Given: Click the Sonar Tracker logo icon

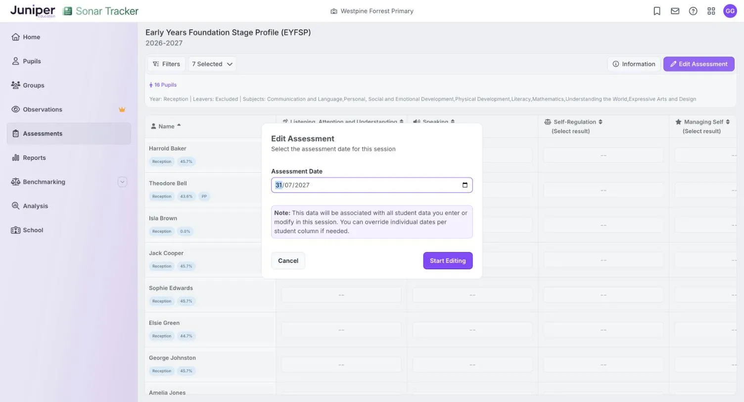Looking at the screenshot, I should [68, 11].
